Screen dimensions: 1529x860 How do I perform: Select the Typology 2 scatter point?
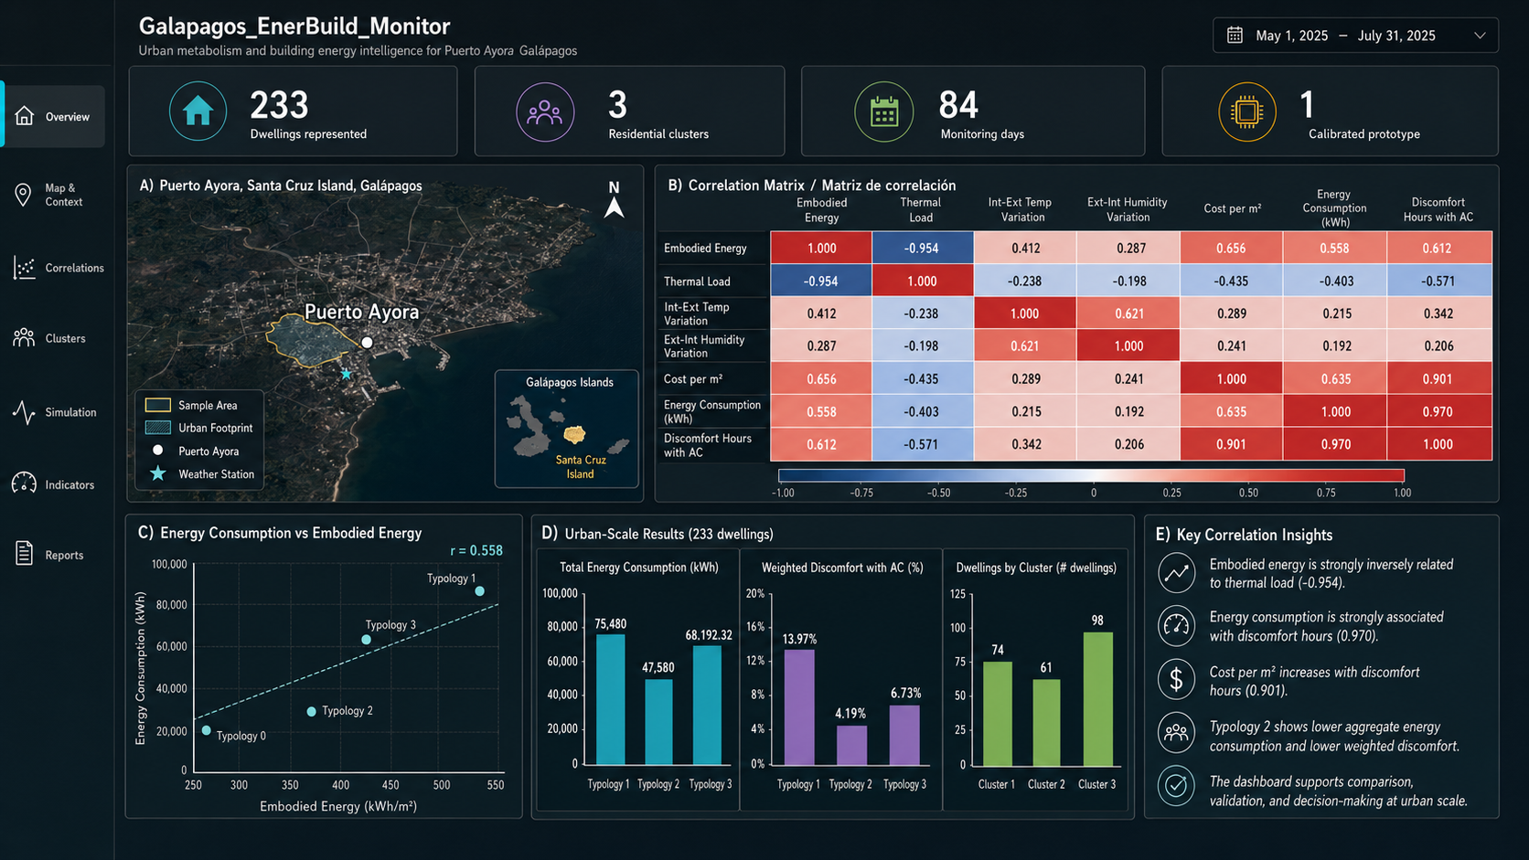click(311, 711)
